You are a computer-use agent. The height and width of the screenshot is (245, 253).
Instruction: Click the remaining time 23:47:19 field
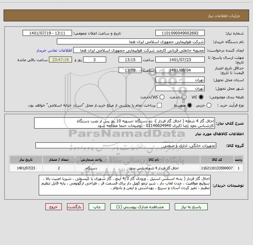click(x=60, y=60)
